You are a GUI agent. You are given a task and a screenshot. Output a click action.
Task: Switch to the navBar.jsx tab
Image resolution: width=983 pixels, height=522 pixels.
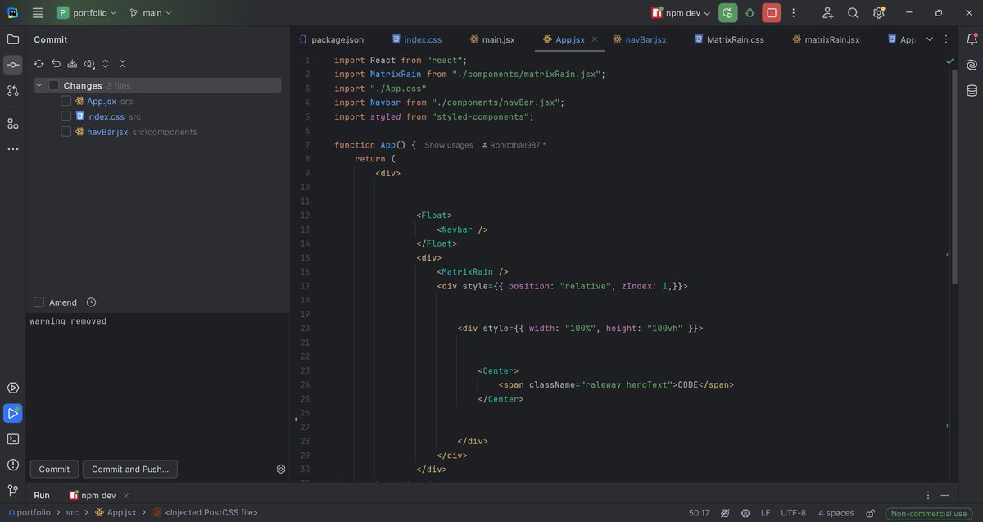click(640, 39)
